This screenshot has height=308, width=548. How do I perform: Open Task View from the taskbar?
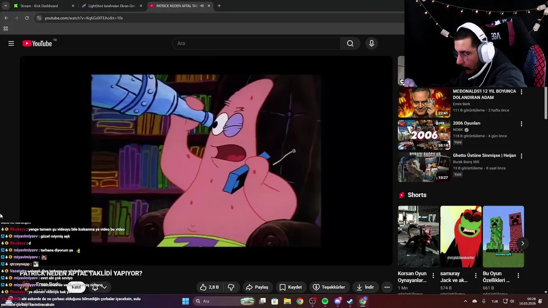[262, 301]
